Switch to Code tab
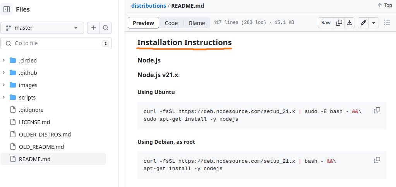 pos(171,23)
